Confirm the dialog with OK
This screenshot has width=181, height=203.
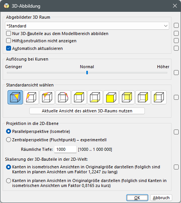click(137, 198)
